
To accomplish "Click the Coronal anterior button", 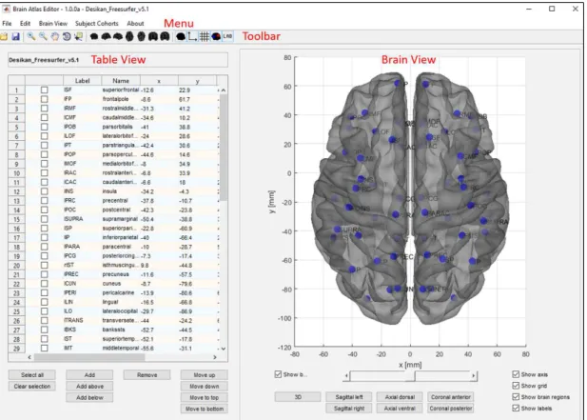I will [451, 397].
